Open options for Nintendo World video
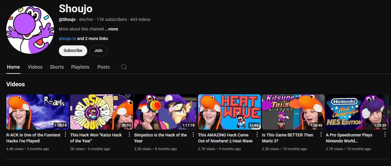The width and height of the screenshot is (391, 166). [x=385, y=135]
